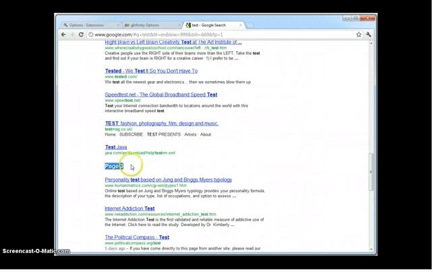433x272 pixels.
Task: Reload the page with the refresh icon
Action: click(x=82, y=34)
